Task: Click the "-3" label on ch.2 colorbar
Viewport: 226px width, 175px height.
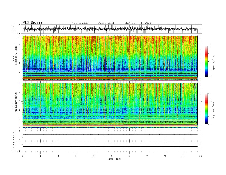Action: [x=210, y=93]
